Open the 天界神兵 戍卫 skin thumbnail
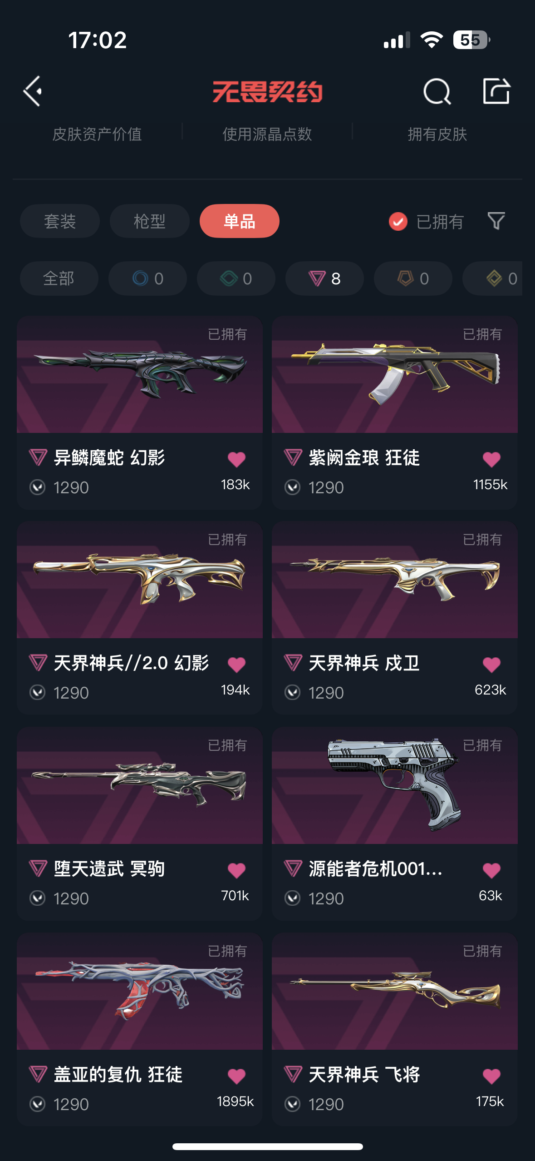This screenshot has height=1161, width=535. [x=395, y=580]
